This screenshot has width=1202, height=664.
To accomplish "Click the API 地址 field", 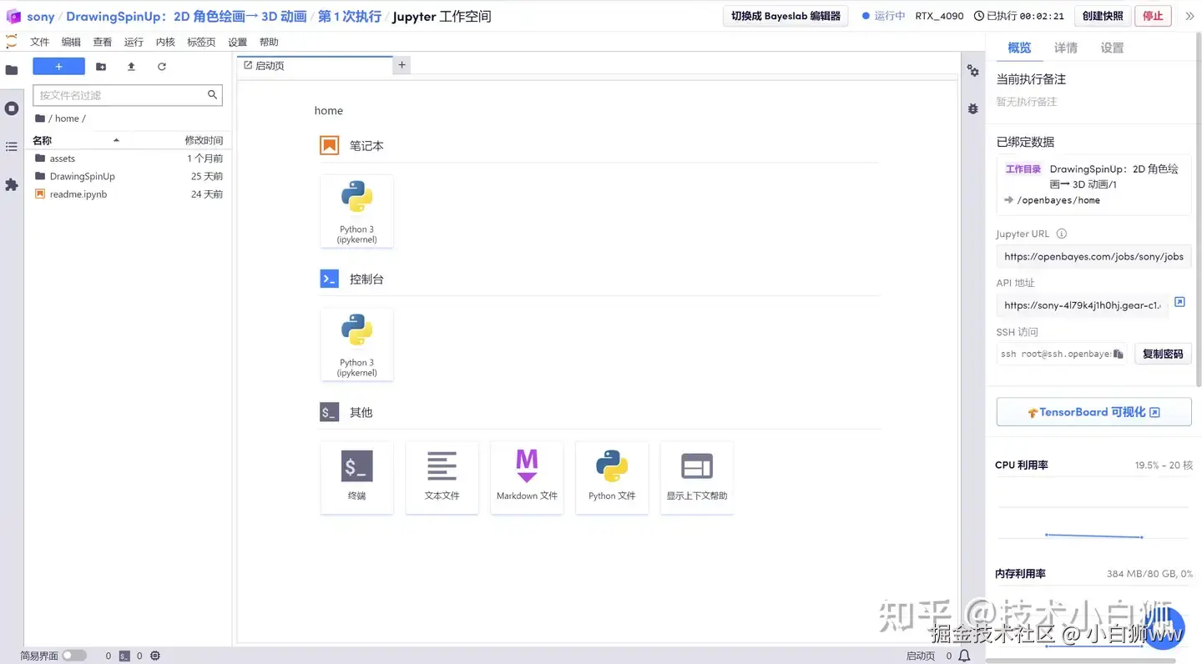I will (x=1083, y=305).
